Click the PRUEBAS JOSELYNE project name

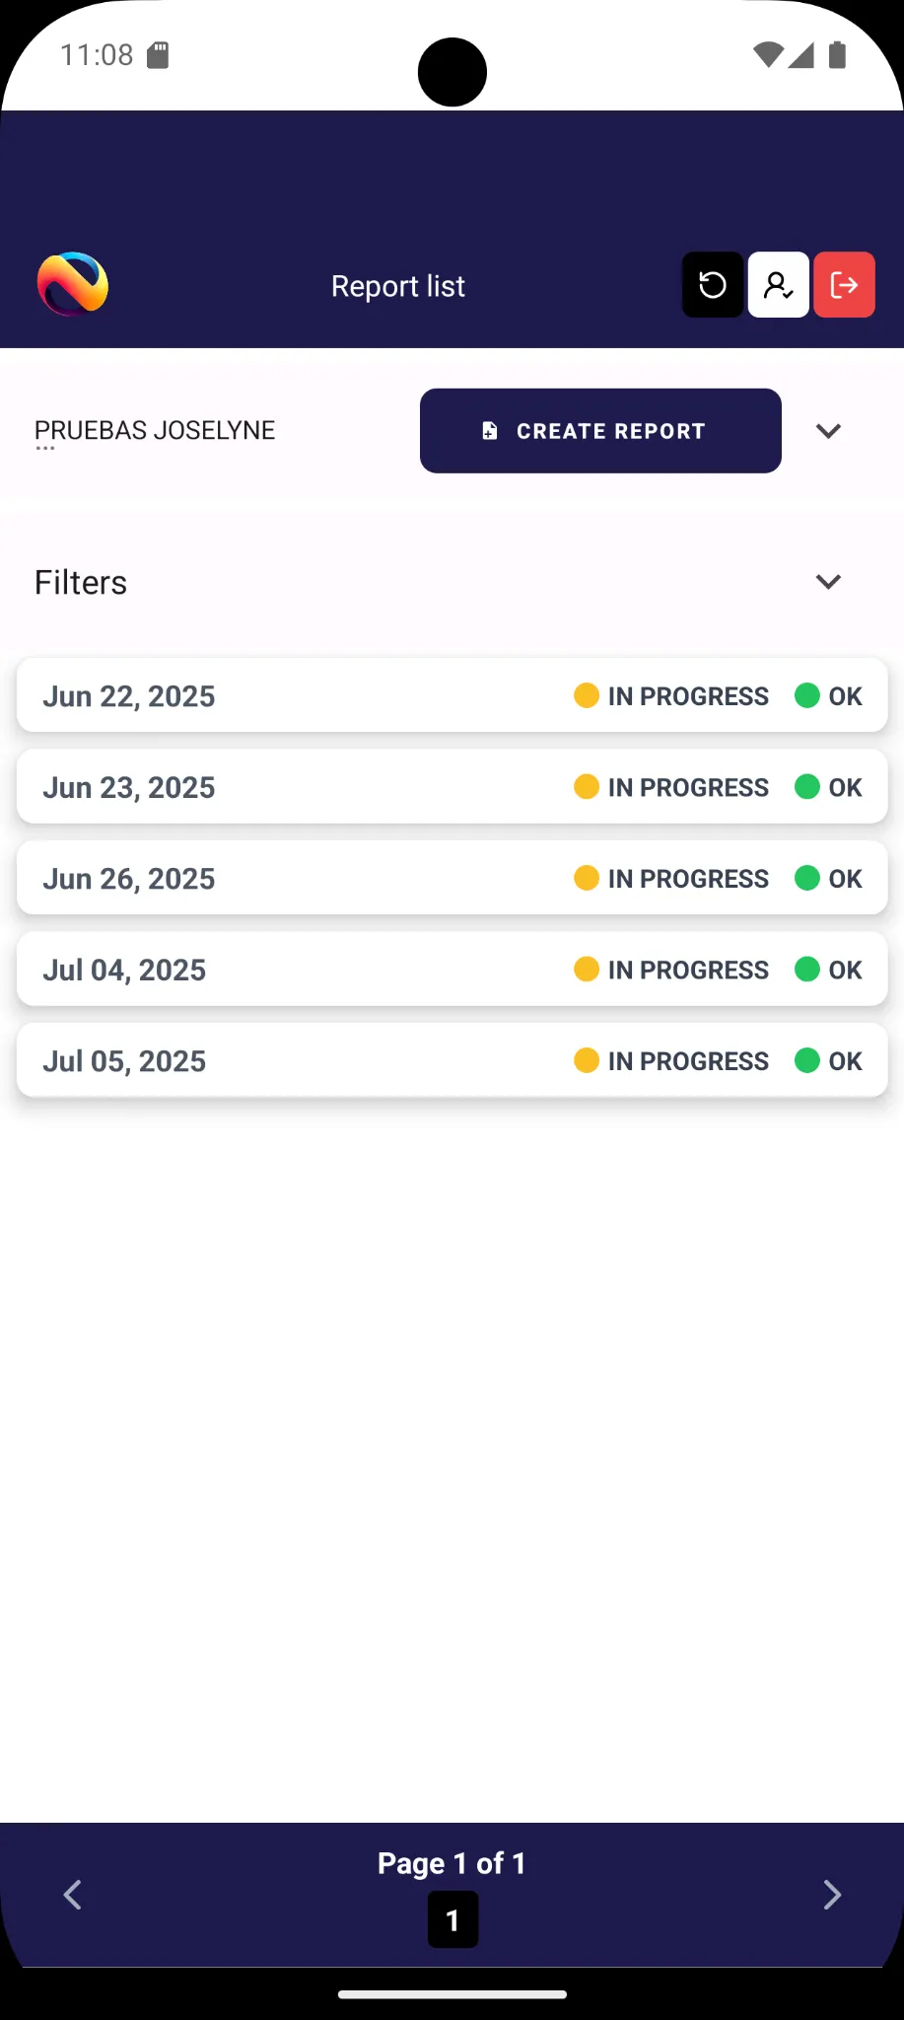tap(155, 431)
